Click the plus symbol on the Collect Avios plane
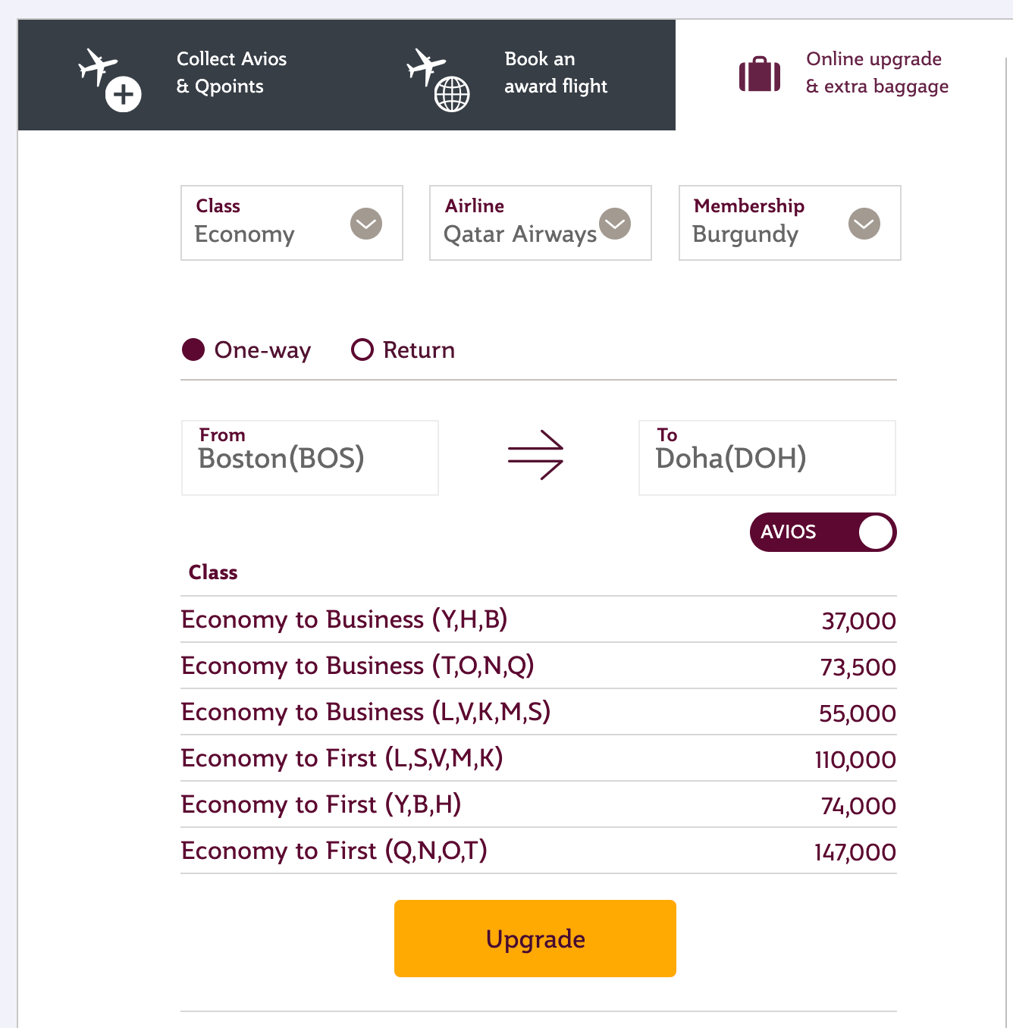The height and width of the screenshot is (1028, 1013). click(x=123, y=94)
